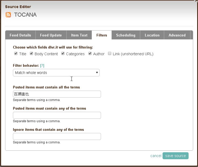The image size is (198, 167).
Task: Focus the must contain any terms field
Action: point(57,115)
